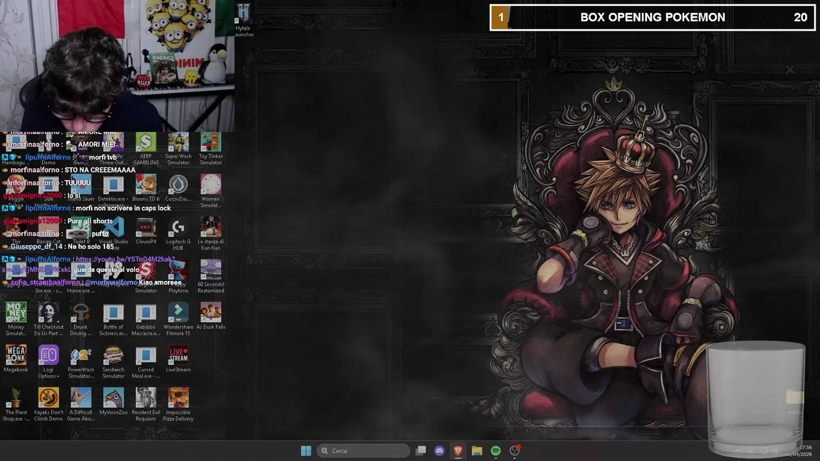This screenshot has width=820, height=461.
Task: Launch the Megabonk desktop shortcut
Action: click(x=16, y=359)
